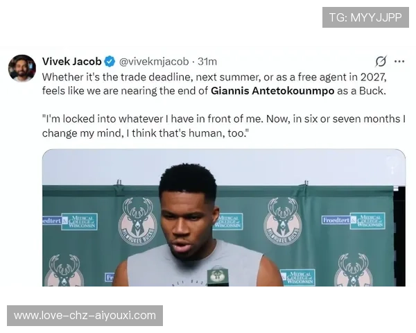Click the Milwaukee Bucks logo left of player
The height and width of the screenshot is (333, 416).
[x=137, y=221]
